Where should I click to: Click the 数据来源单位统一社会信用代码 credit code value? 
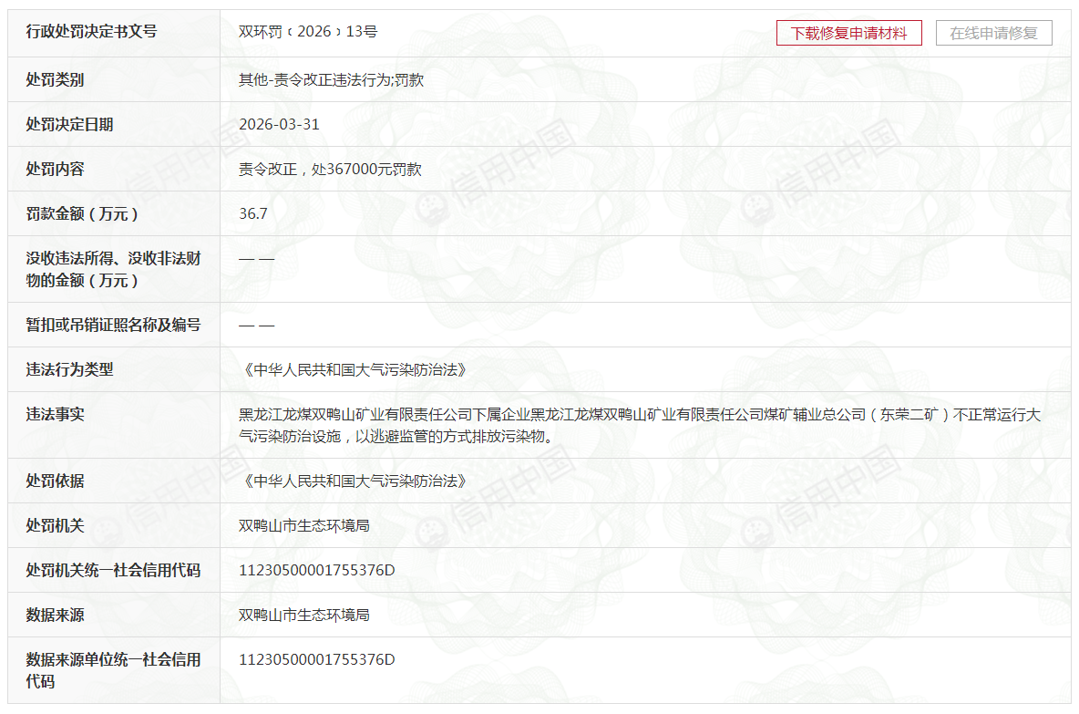(316, 659)
